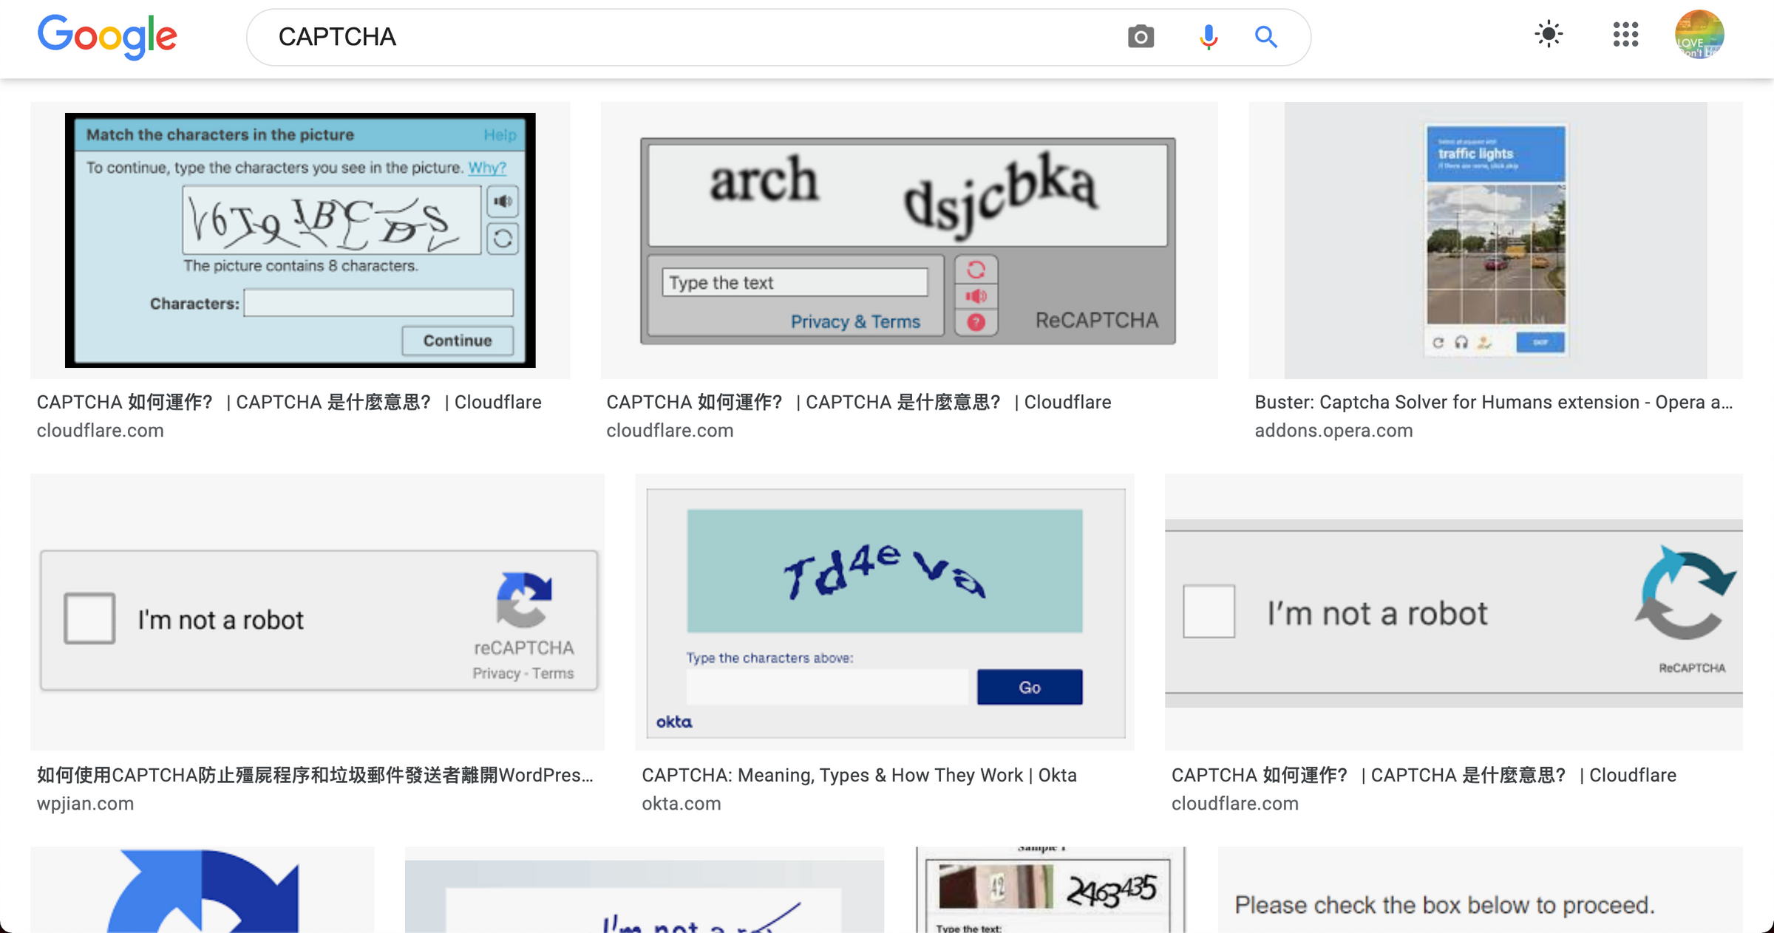Screen dimensions: 1774x933
Task: Click Go in the Okta captcha thumbnail
Action: point(1029,686)
